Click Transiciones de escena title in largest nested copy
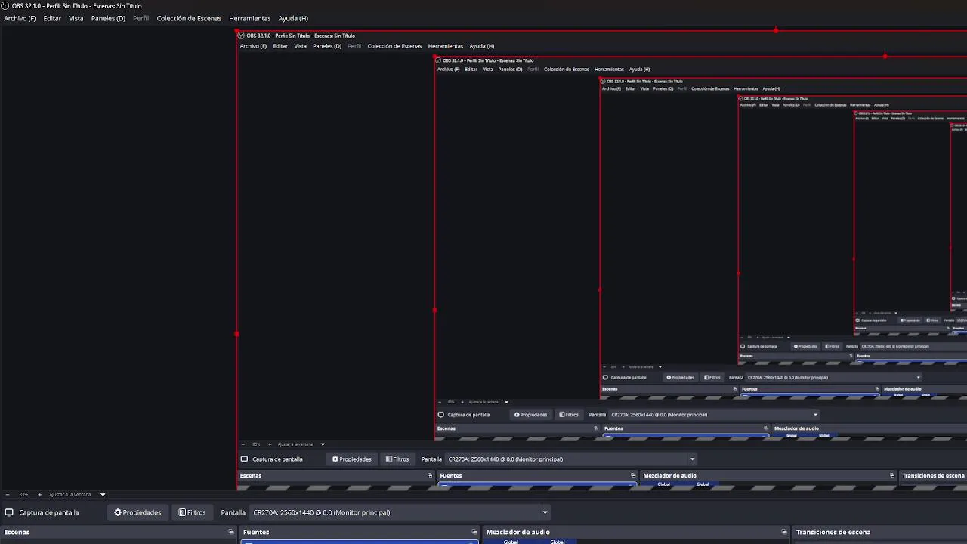Screen dimensions: 967x544 [933, 475]
